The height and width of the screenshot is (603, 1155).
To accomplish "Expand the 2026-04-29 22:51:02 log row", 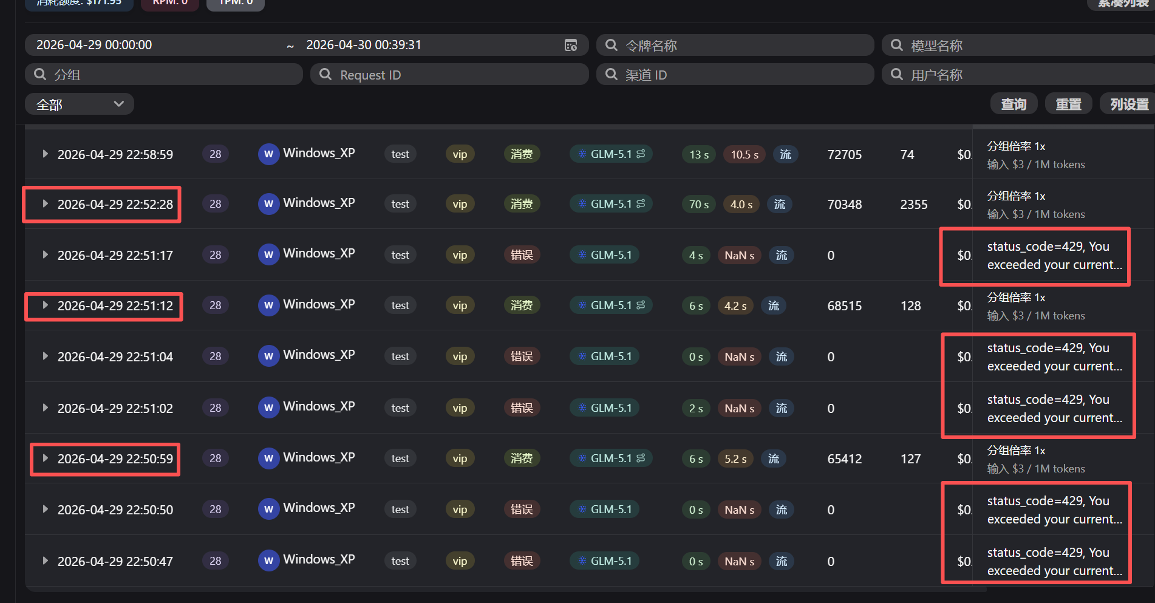I will pyautogui.click(x=45, y=408).
